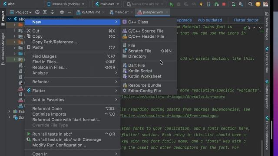Open the Flutter Performance side panel
This screenshot has height=156, width=278.
[267, 133]
